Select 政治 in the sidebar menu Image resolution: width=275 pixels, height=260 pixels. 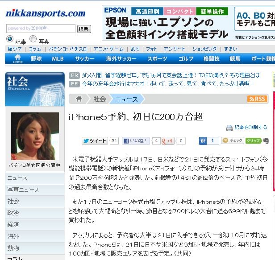35,213
